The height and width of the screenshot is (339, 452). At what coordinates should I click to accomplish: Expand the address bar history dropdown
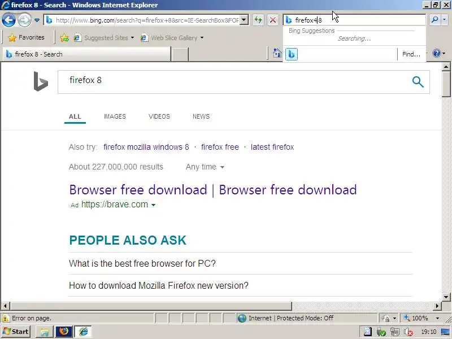[x=244, y=20]
